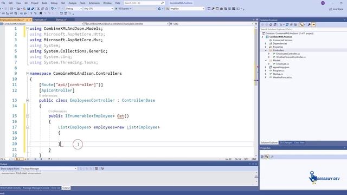Open WeatherForecastController.cs in Solution Explorer

click(x=291, y=57)
